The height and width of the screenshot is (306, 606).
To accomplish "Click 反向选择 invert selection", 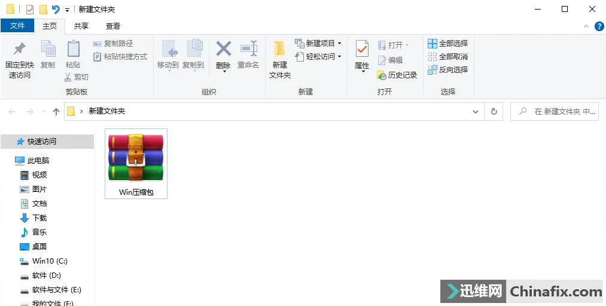I will coord(448,70).
